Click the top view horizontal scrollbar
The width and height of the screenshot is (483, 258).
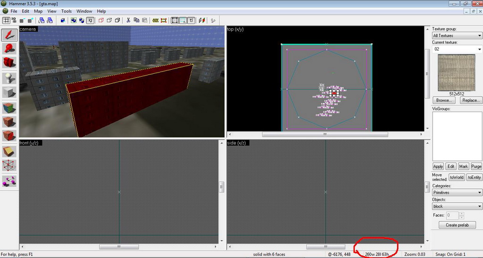[x=325, y=134]
